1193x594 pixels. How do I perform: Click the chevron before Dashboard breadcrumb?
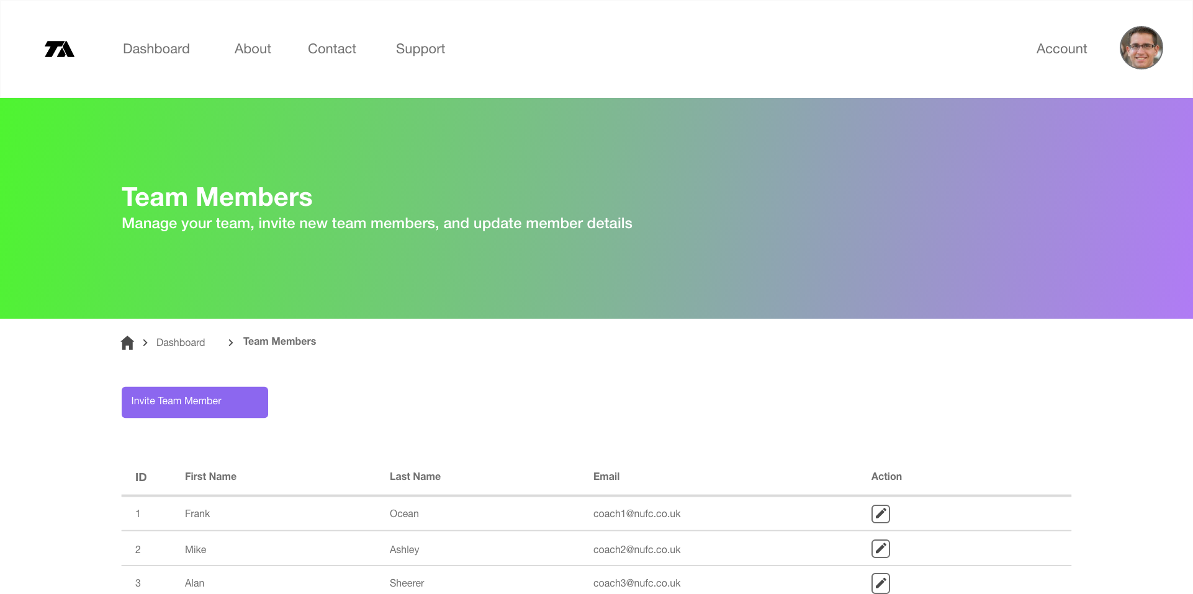coord(145,342)
